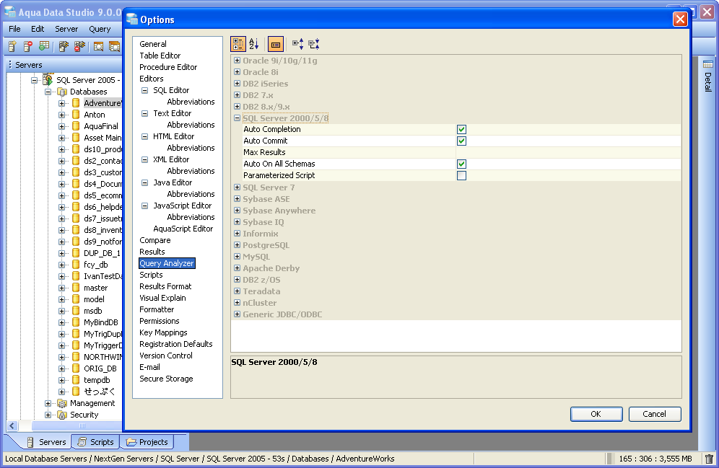The height and width of the screenshot is (468, 719).
Task: Select Results Format option page
Action: (x=165, y=286)
